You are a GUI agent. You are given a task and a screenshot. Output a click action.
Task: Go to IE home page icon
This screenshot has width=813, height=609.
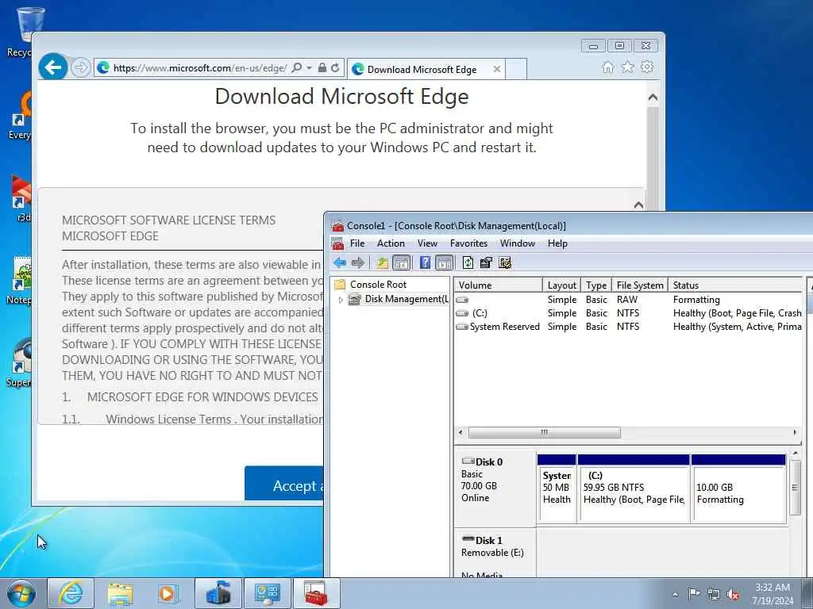[x=607, y=67]
